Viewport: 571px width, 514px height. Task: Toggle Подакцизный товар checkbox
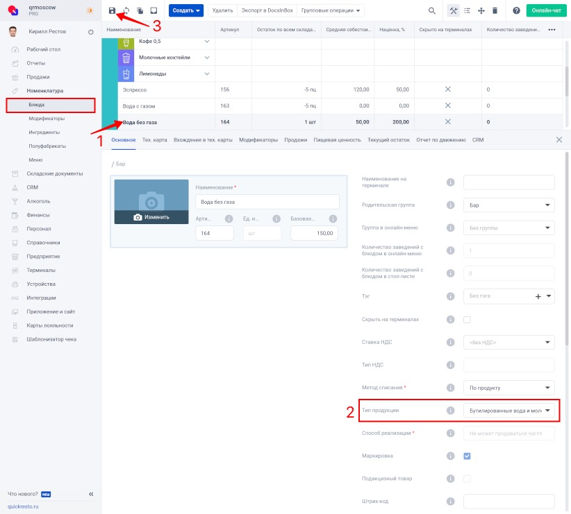pyautogui.click(x=467, y=479)
